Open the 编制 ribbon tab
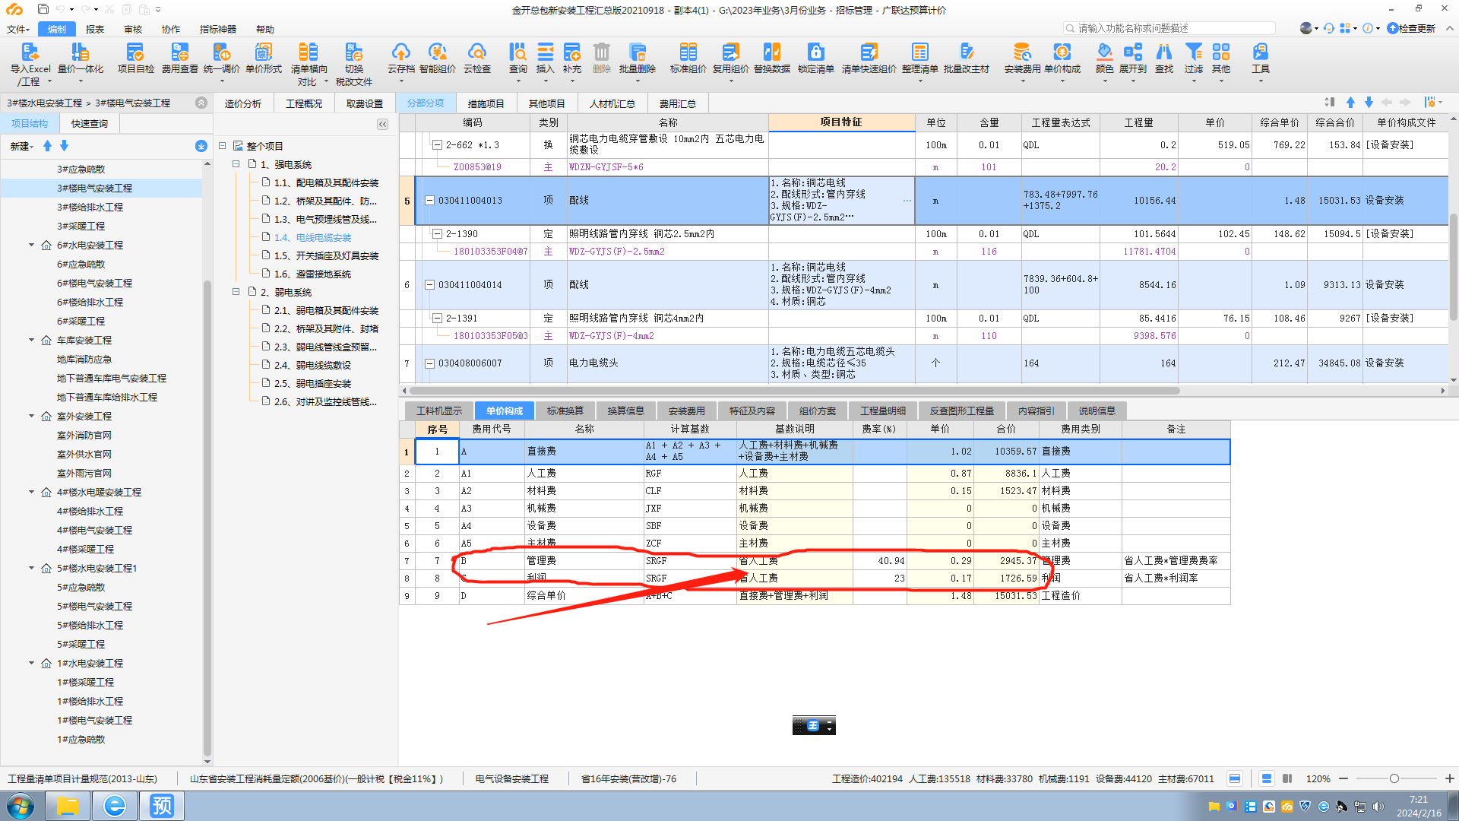 (57, 29)
